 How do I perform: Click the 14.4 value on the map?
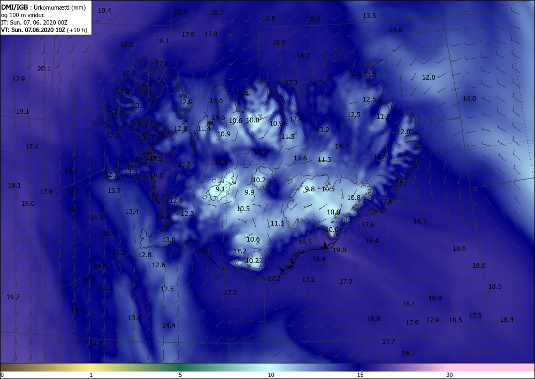tap(169, 326)
